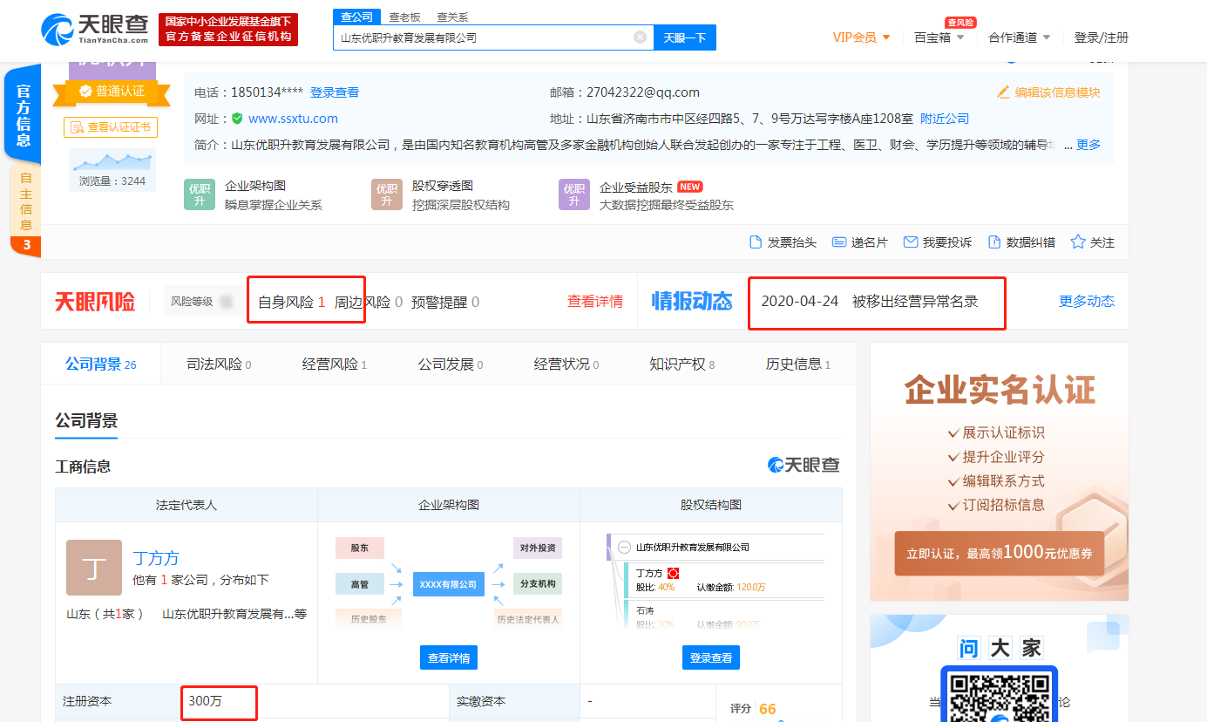This screenshot has height=722, width=1207.
Task: Click 普通认证 badge
Action: pyautogui.click(x=112, y=91)
